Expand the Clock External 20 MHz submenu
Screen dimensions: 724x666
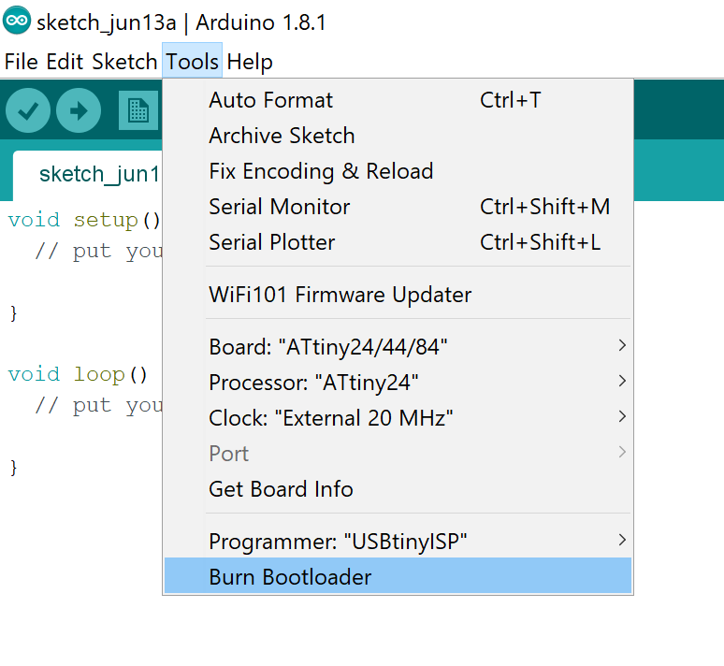pyautogui.click(x=331, y=418)
